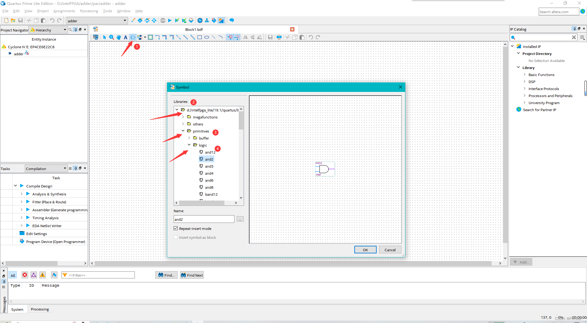Click the blue flag filter in the Messages panel
This screenshot has height=323, width=587.
click(54, 275)
